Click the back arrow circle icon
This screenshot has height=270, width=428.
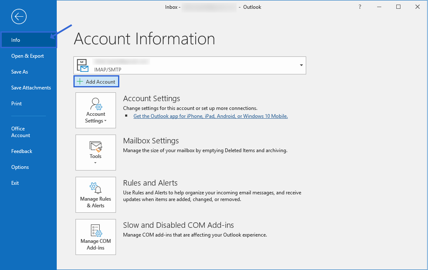pos(19,17)
